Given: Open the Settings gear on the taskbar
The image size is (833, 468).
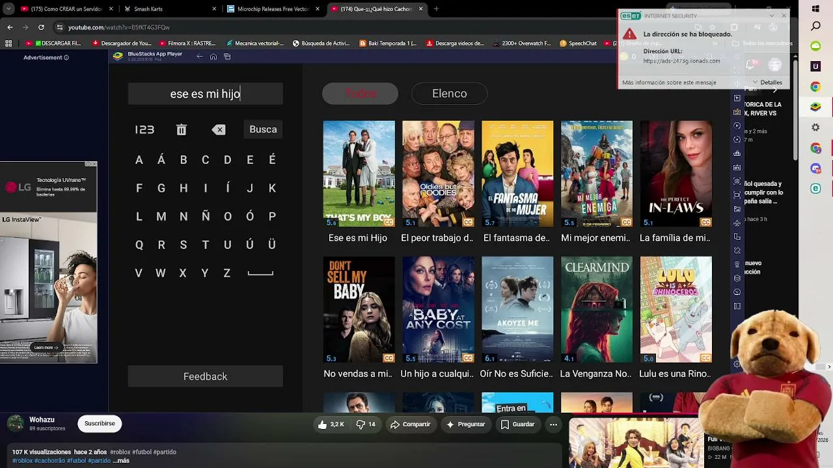Looking at the screenshot, I should 815,128.
